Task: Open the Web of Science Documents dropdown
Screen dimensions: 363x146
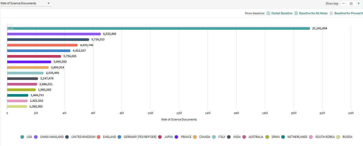Action: tap(26, 3)
